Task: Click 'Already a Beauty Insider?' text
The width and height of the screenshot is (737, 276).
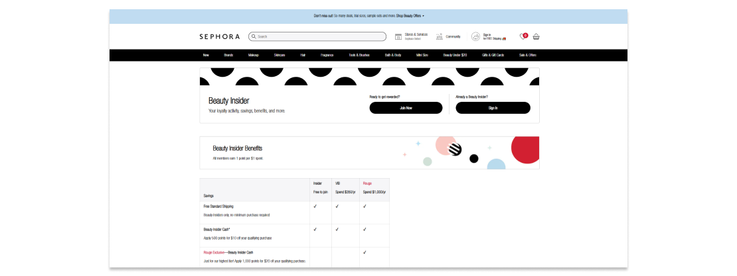Action: click(x=472, y=97)
